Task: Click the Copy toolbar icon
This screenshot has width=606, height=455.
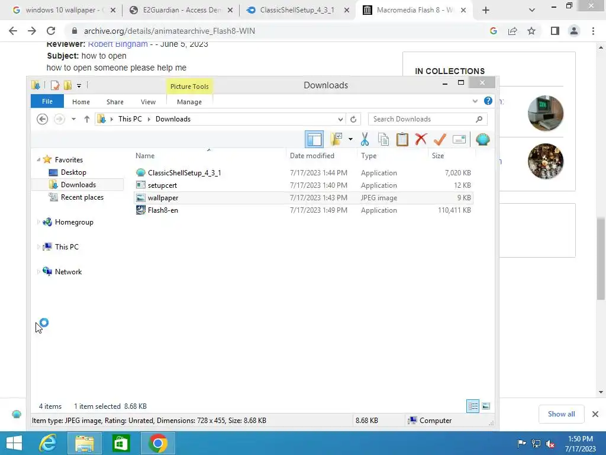Action: tap(383, 139)
